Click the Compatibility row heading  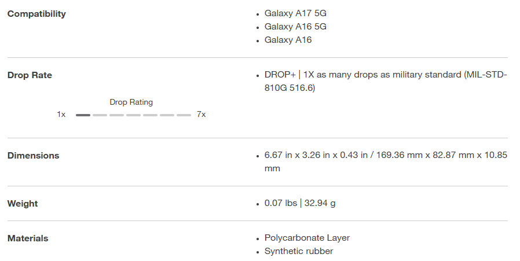coord(36,14)
